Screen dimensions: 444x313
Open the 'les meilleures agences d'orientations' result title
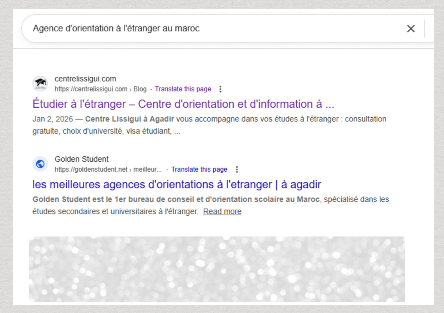176,184
